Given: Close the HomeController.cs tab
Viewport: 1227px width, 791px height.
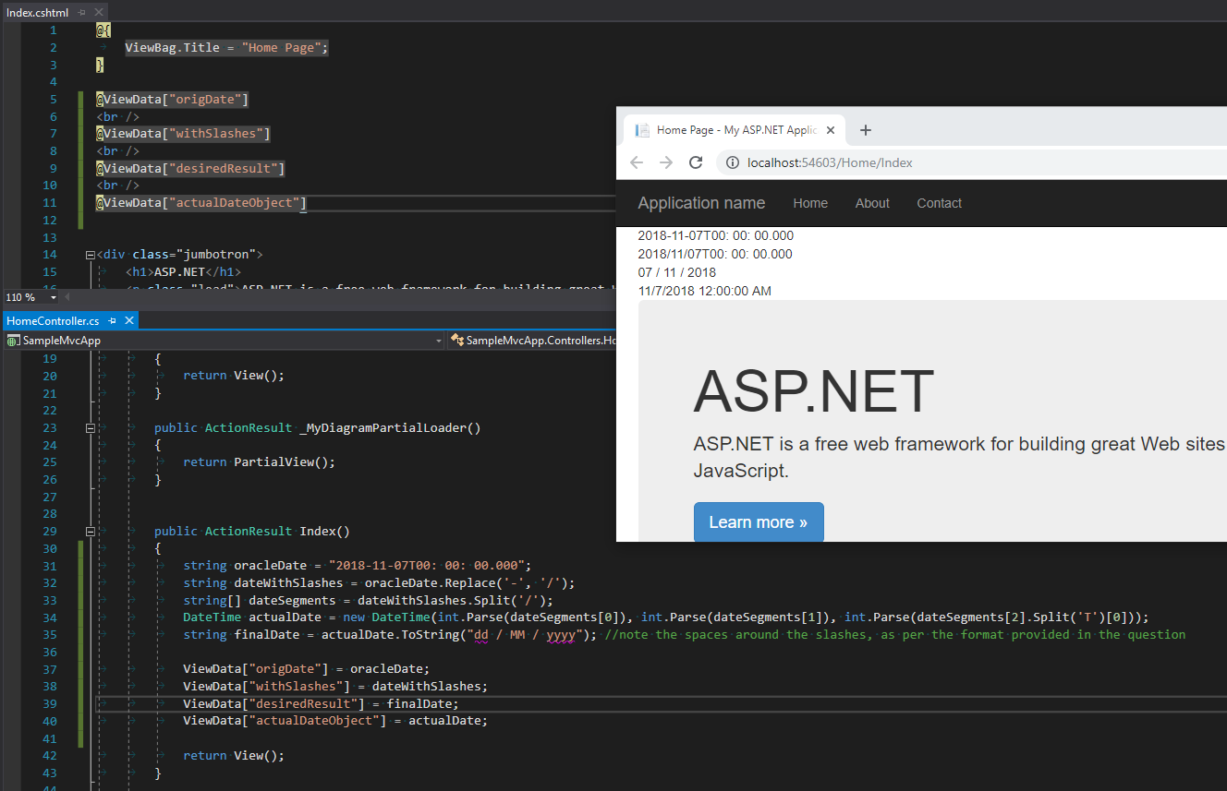Looking at the screenshot, I should tap(129, 320).
